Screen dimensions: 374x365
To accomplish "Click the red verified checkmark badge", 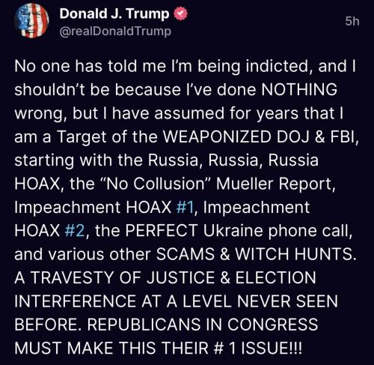I will [180, 14].
